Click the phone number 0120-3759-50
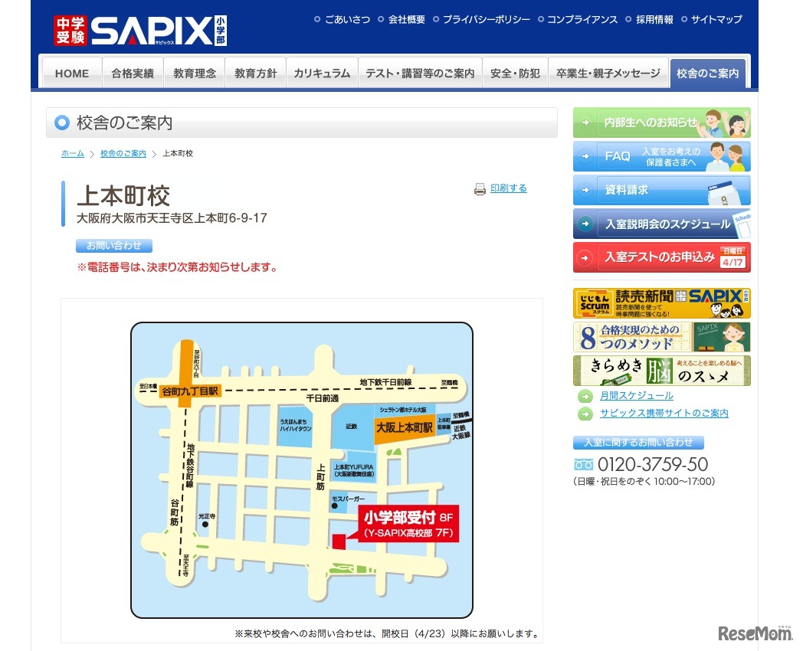803x651 pixels. [653, 465]
